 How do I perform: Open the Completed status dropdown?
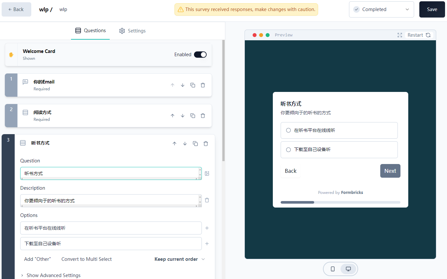point(381,9)
